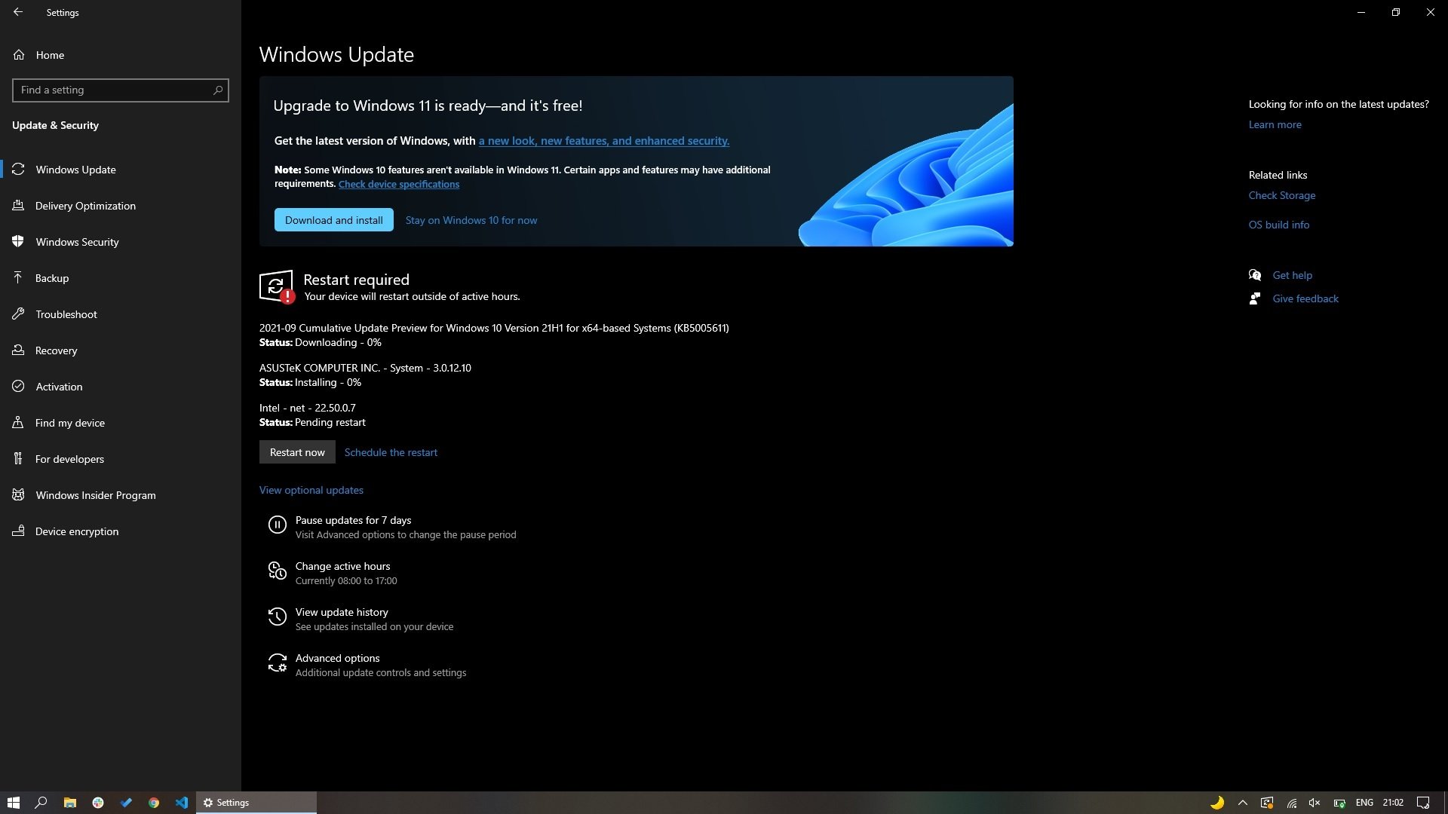Open Visual Studio Code from taskbar
Viewport: 1448px width, 814px height.
182,803
